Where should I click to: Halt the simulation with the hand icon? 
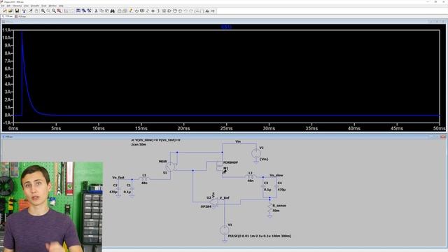pos(36,11)
